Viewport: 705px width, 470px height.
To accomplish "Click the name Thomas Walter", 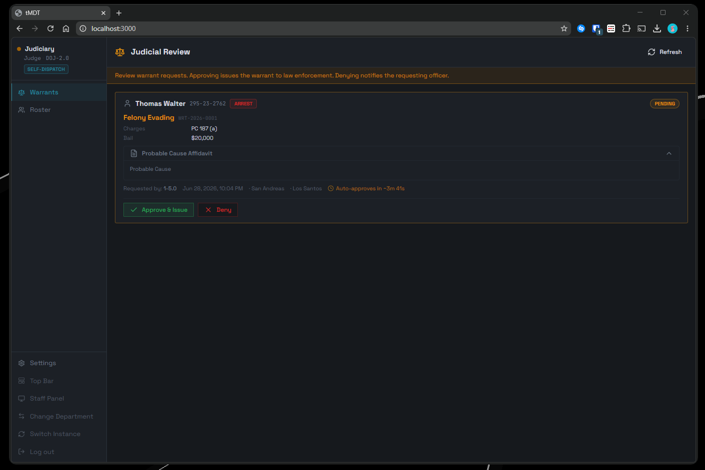I will tap(160, 103).
